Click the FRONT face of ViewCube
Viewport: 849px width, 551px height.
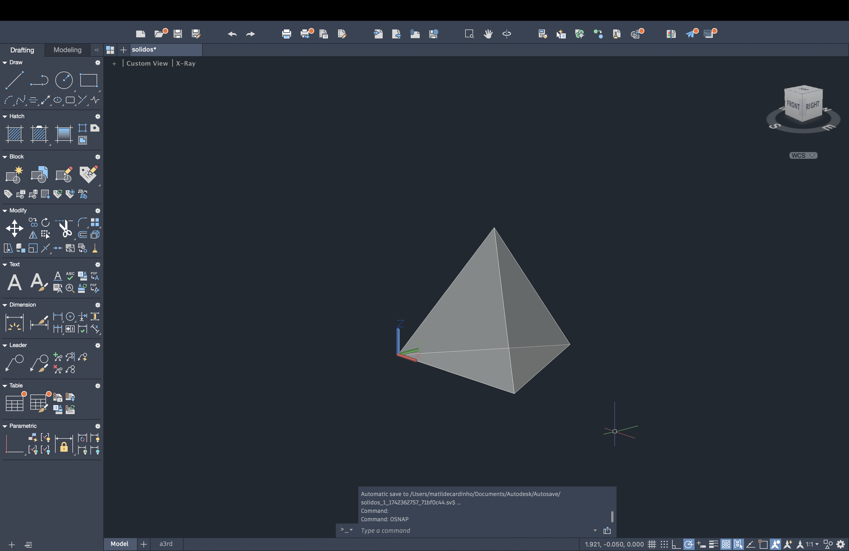coord(793,105)
